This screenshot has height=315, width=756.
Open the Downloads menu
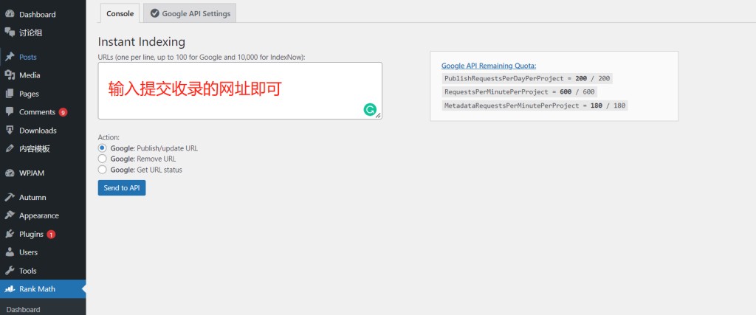tap(43, 130)
